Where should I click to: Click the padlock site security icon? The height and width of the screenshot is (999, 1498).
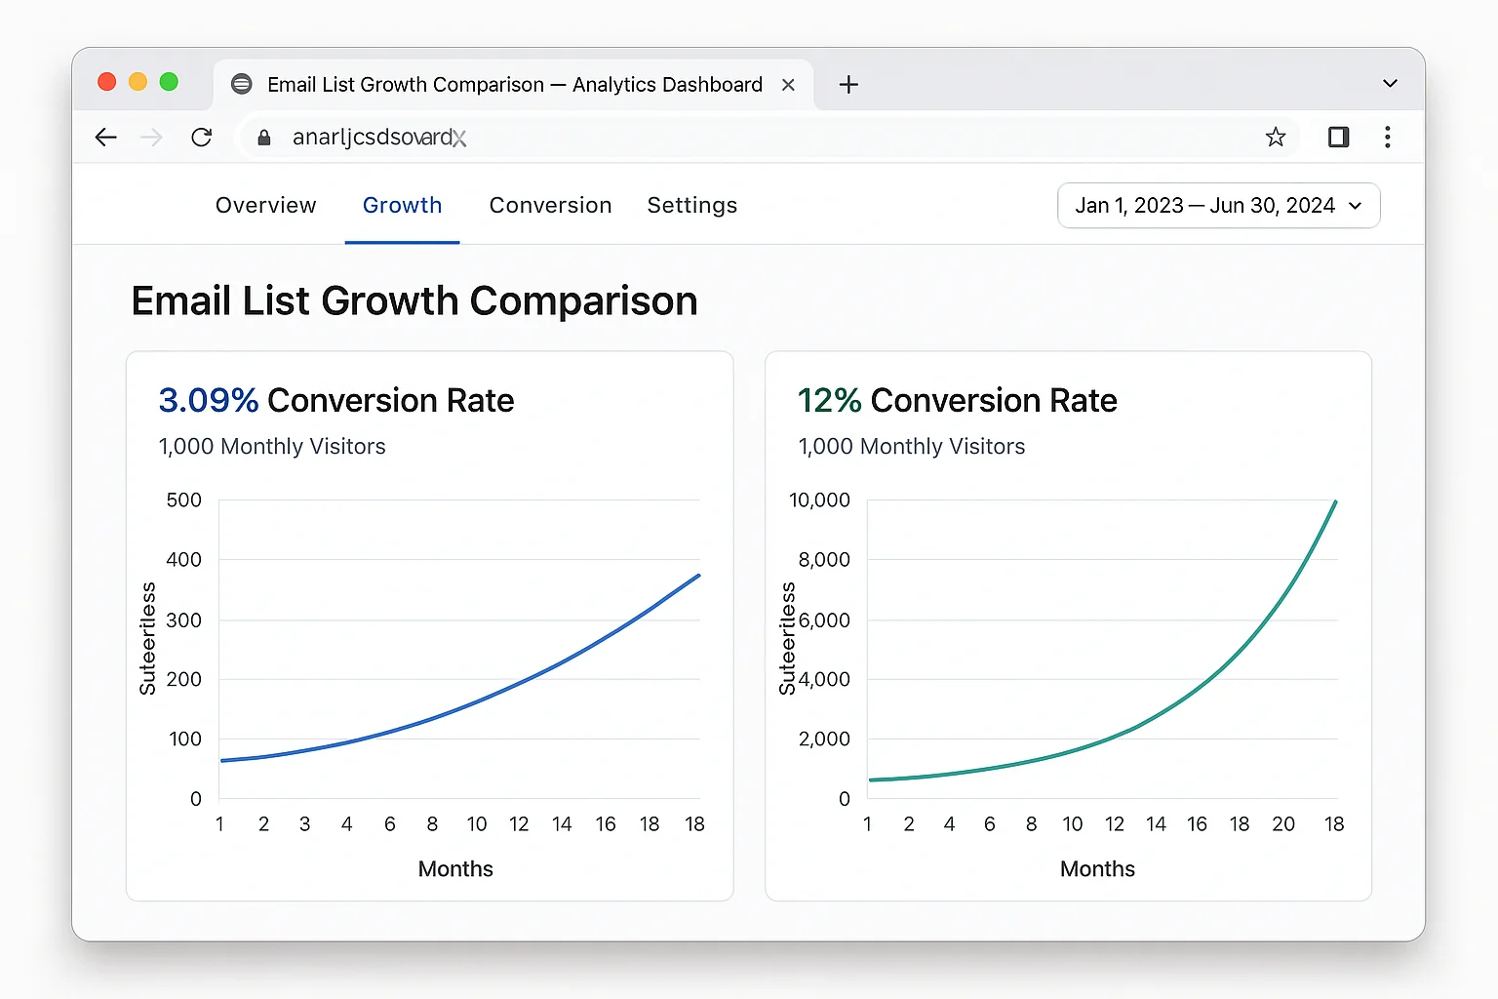tap(263, 138)
